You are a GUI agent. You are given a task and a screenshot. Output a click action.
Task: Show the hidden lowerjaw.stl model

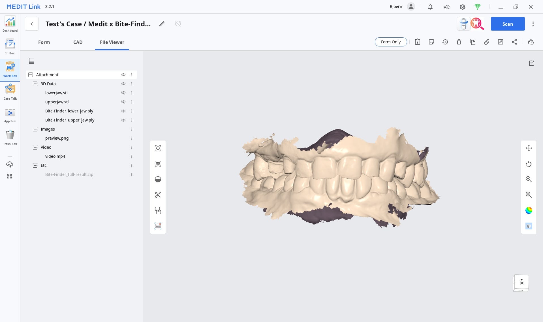coord(123,93)
